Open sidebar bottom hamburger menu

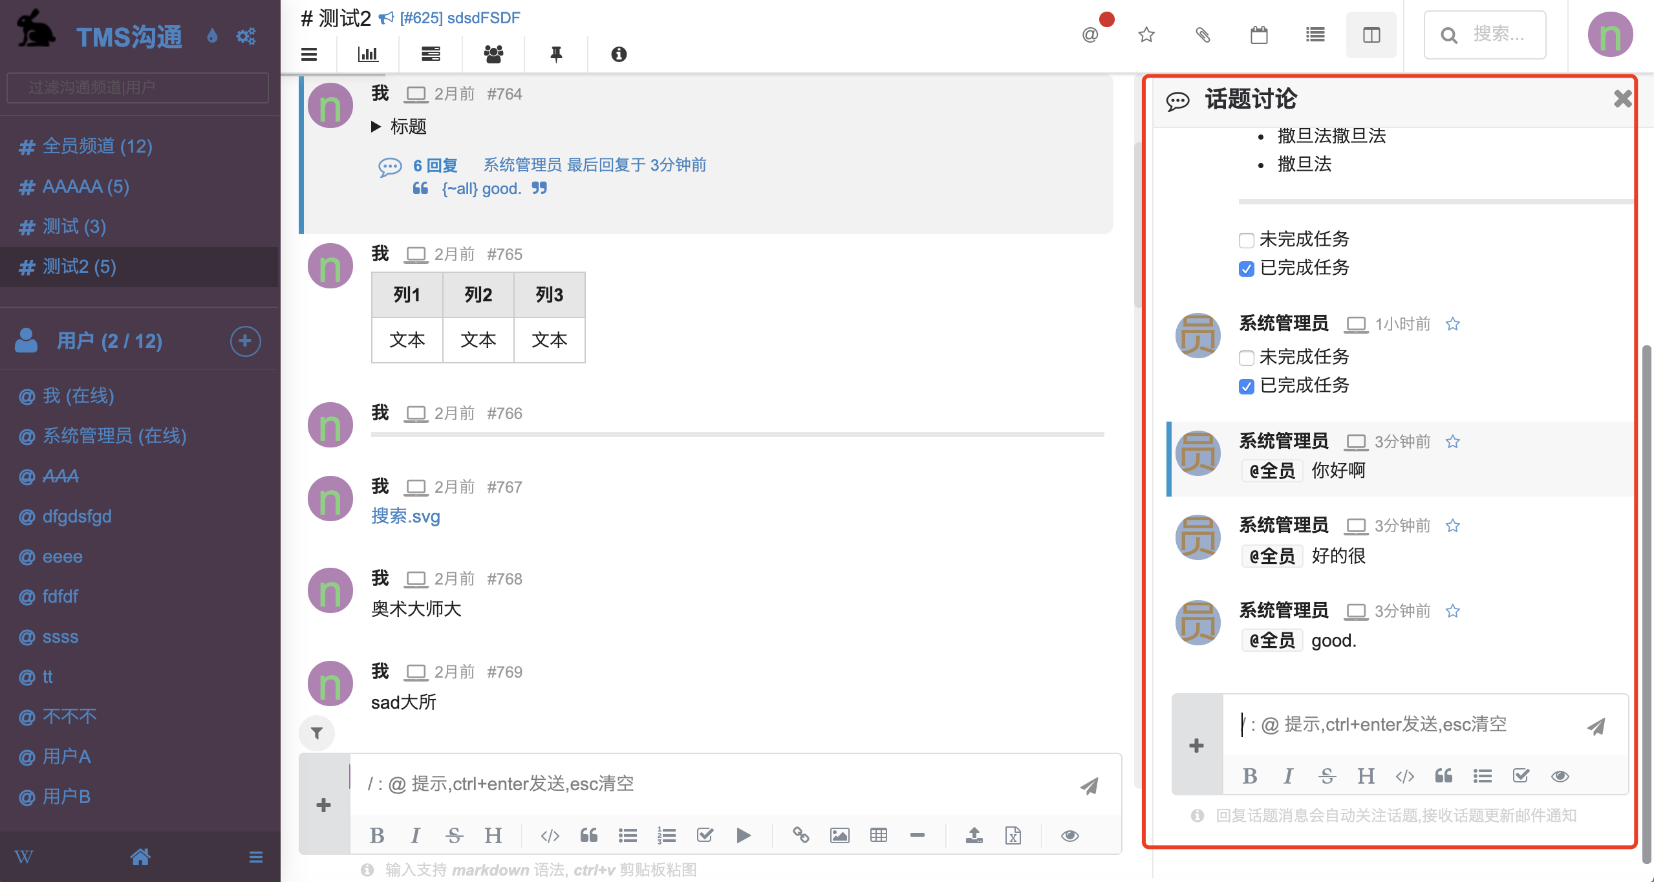256,857
